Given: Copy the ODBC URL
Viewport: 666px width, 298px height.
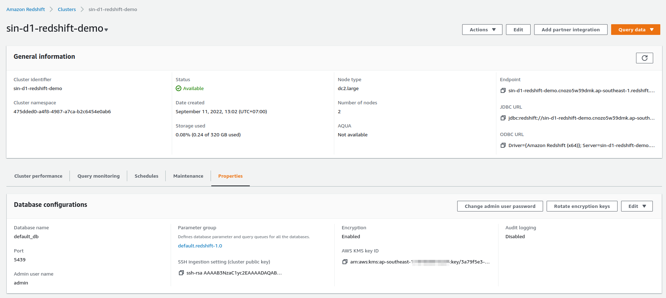Looking at the screenshot, I should click(x=503, y=145).
